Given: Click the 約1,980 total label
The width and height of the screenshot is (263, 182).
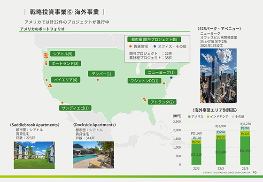Looking at the screenshot, I should tap(221, 126).
